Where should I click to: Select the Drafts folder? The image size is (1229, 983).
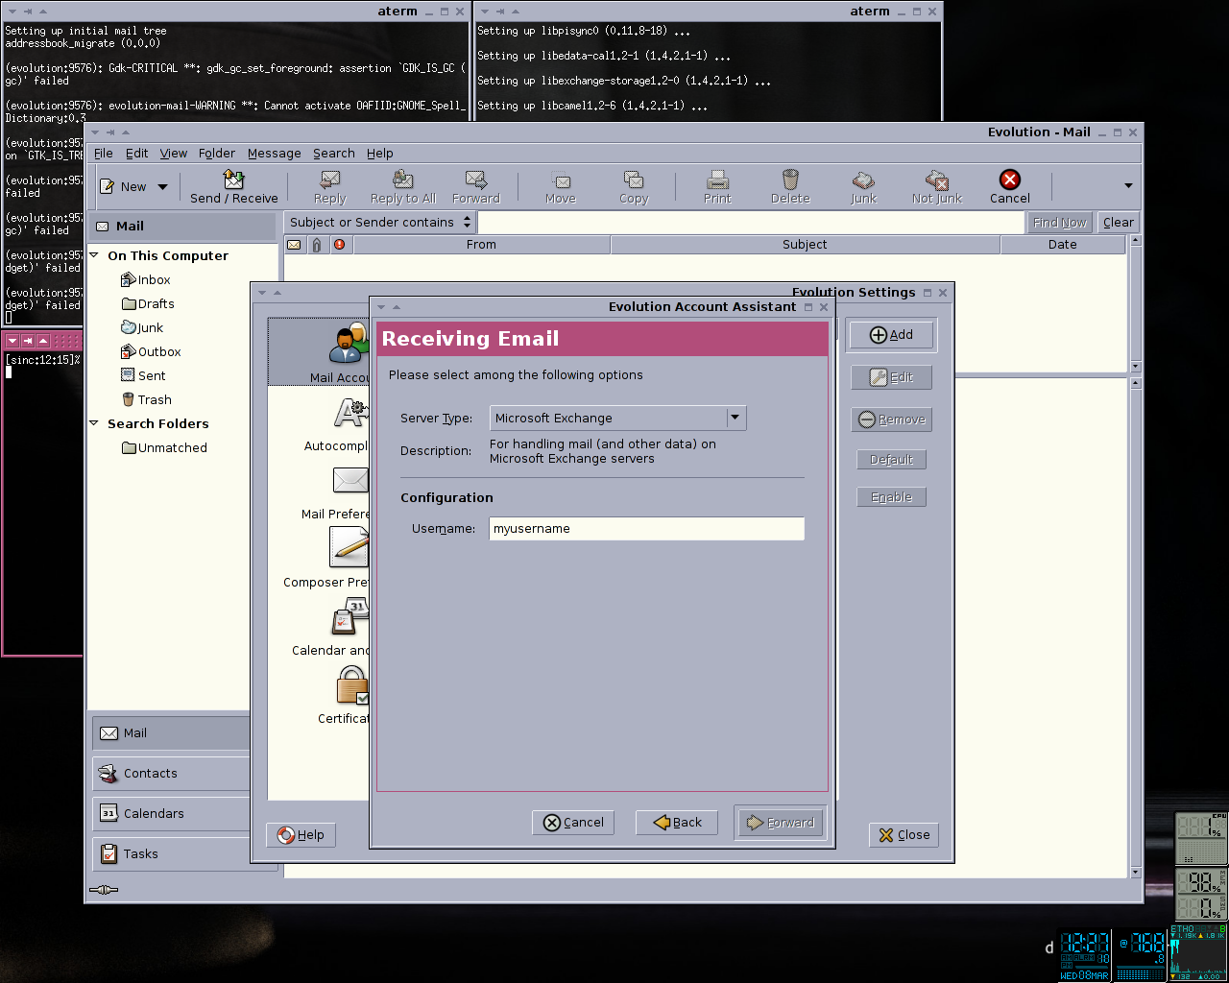[x=149, y=304]
